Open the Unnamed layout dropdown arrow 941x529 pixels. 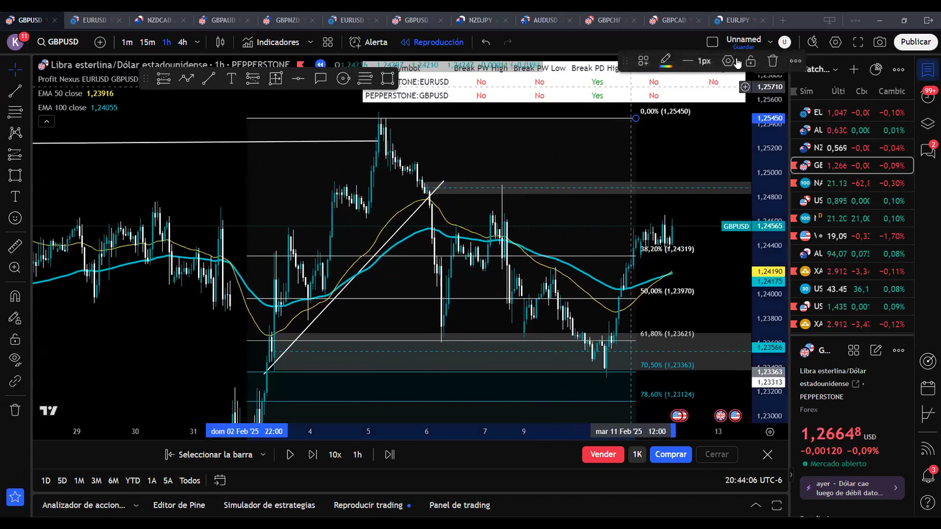pyautogui.click(x=770, y=42)
